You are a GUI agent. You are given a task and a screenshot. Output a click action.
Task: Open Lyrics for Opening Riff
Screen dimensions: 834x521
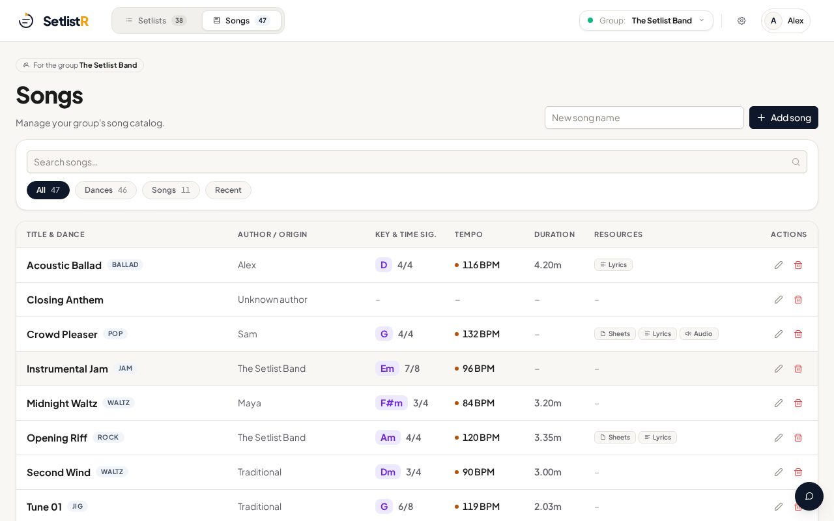(657, 438)
